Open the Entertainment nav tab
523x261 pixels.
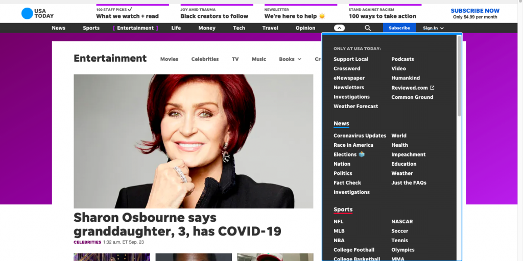tap(135, 28)
